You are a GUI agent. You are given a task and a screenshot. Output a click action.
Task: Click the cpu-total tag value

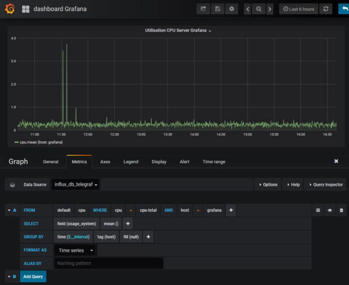pyautogui.click(x=148, y=211)
